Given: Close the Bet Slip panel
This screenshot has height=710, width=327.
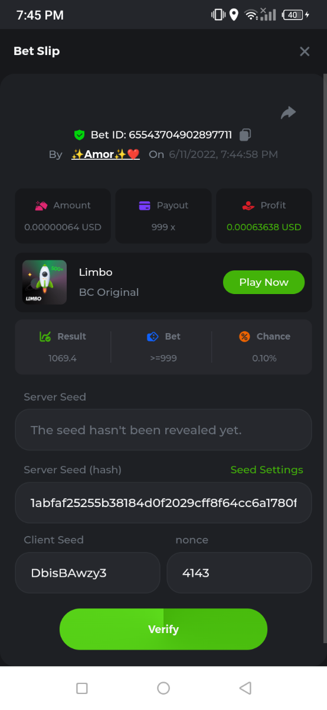Looking at the screenshot, I should click(305, 51).
